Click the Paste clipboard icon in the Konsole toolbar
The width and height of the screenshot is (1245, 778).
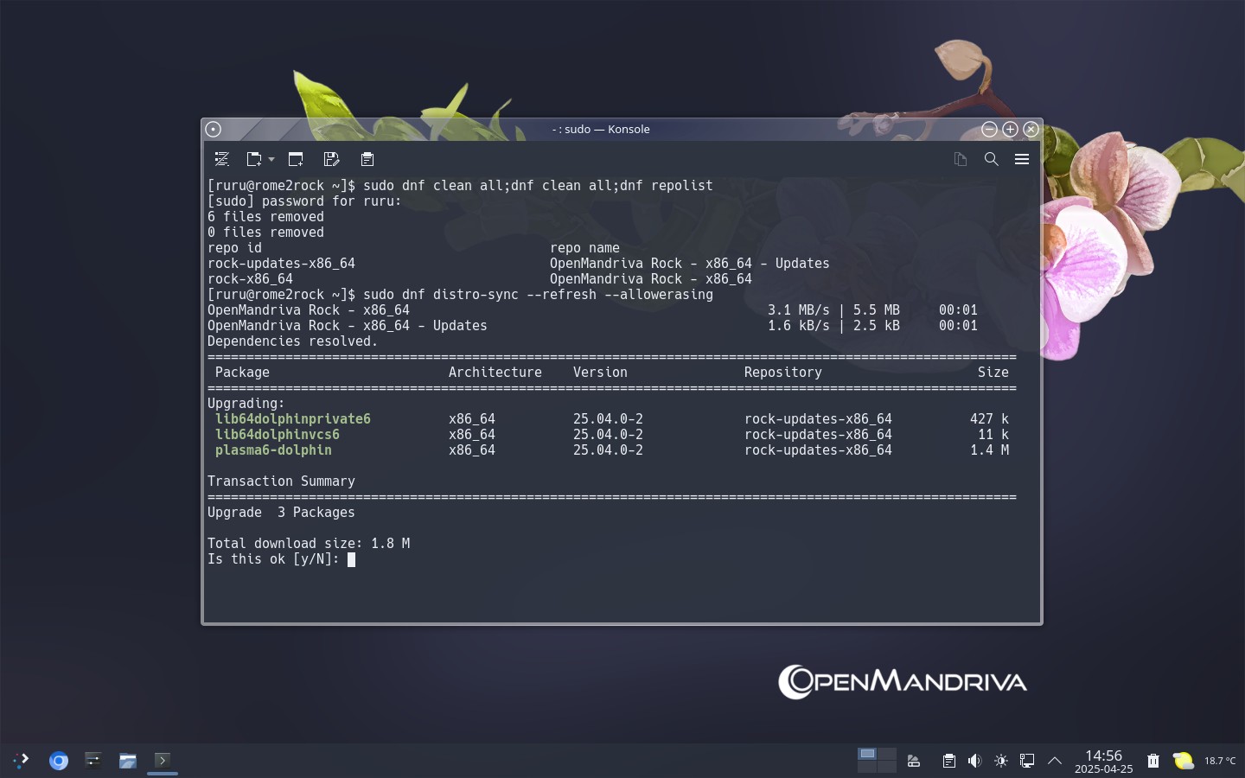(367, 159)
